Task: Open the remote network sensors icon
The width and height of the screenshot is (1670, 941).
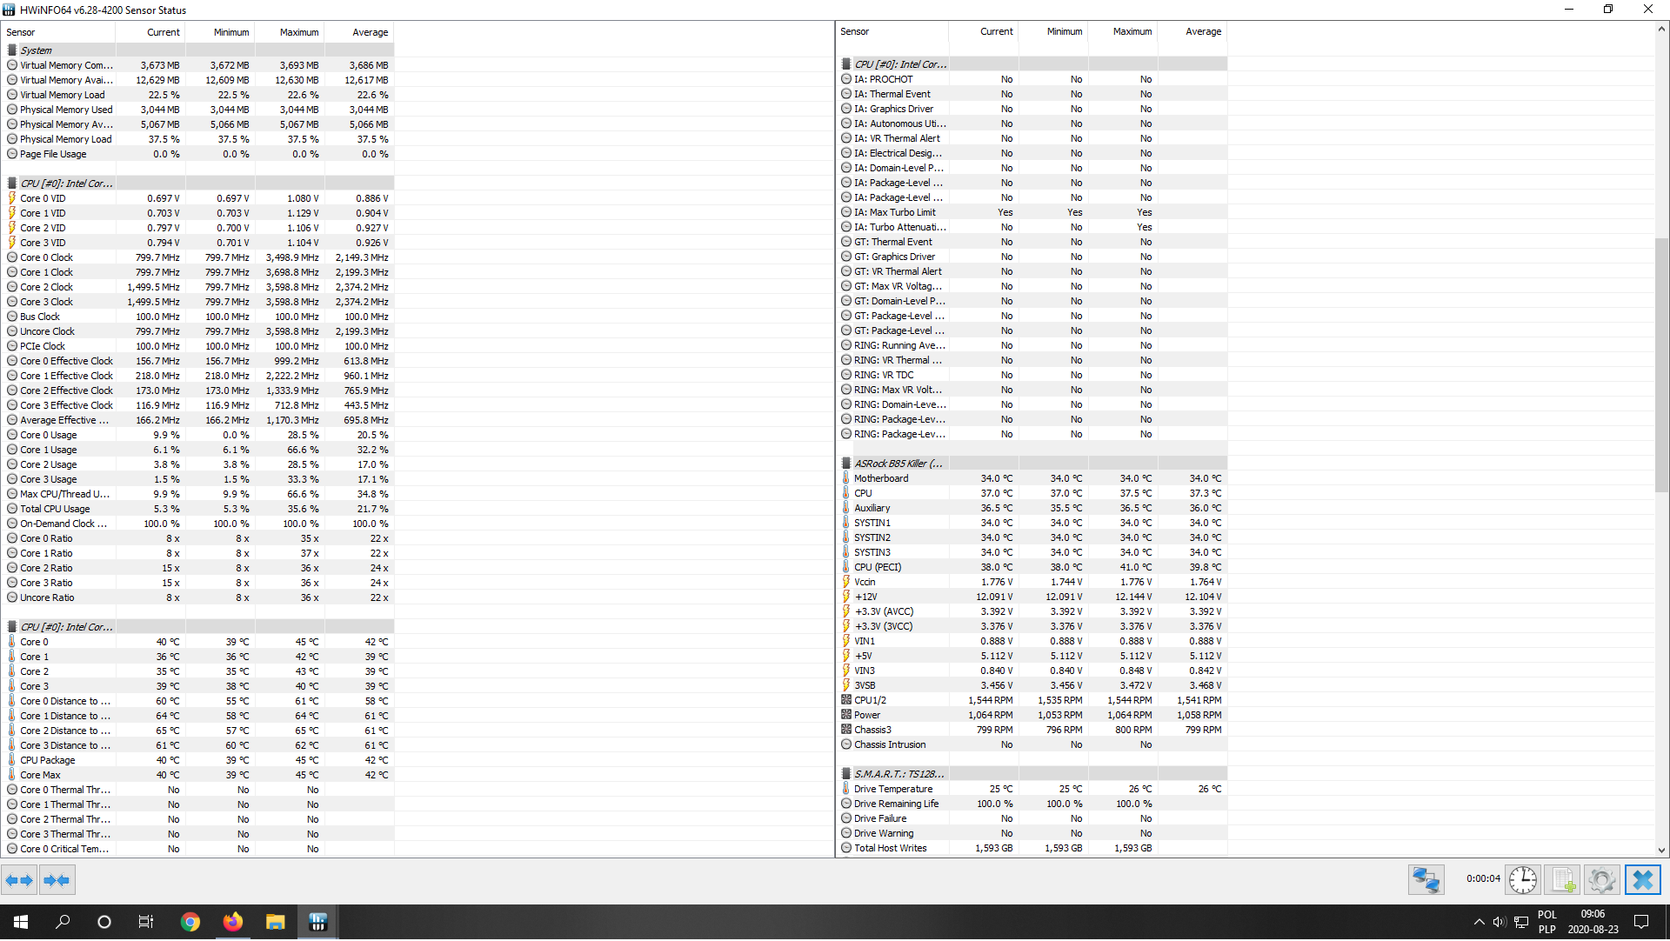Action: 1426,880
